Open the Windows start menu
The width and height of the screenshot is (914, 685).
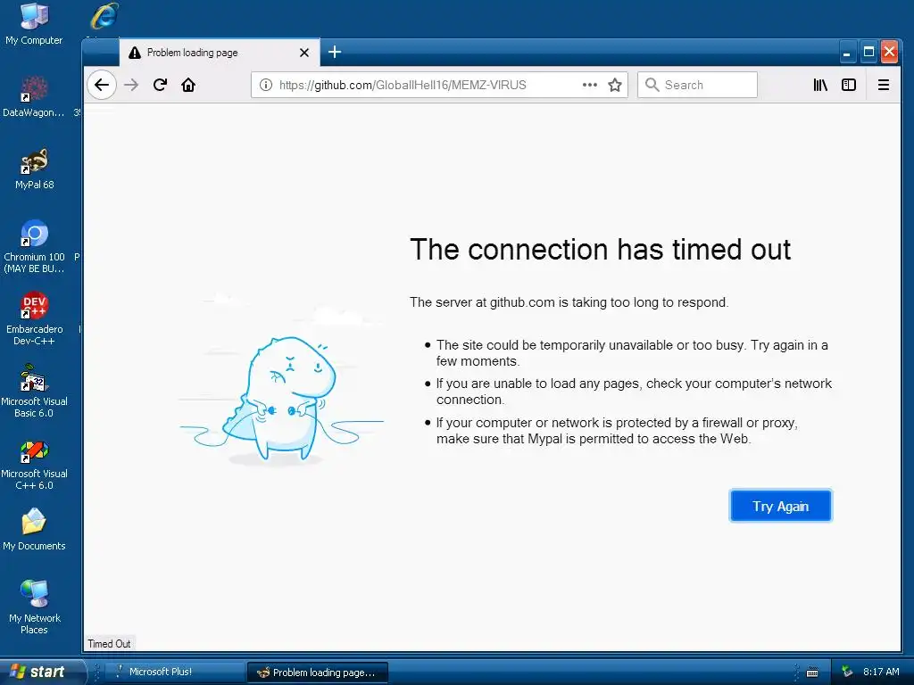click(43, 672)
